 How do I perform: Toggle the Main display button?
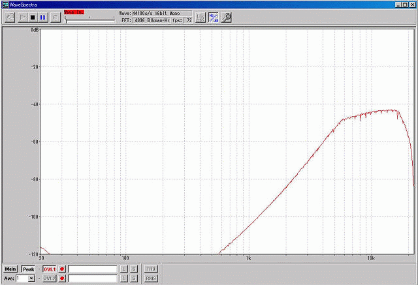pyautogui.click(x=10, y=269)
